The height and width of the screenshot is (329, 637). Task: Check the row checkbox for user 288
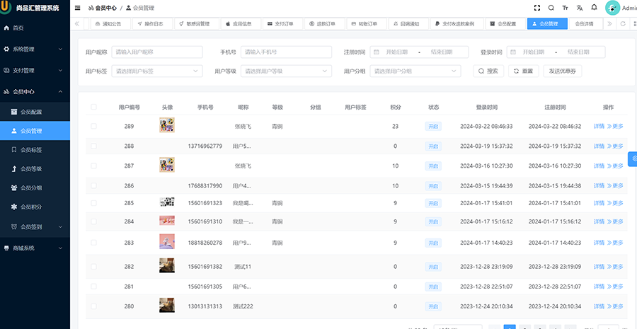tap(94, 146)
